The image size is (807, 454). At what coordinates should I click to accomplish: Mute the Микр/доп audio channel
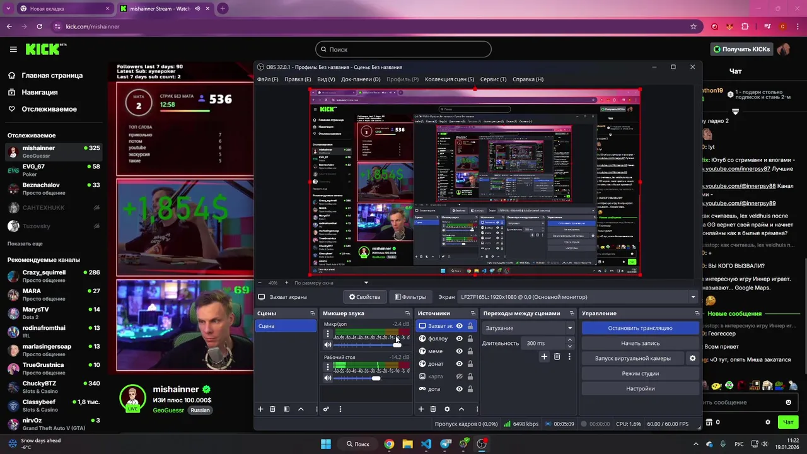pyautogui.click(x=328, y=345)
